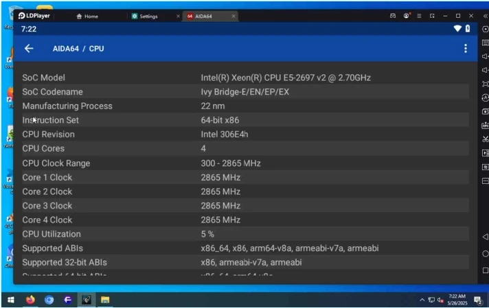Expand the system tray hidden icons chevron

click(x=422, y=300)
